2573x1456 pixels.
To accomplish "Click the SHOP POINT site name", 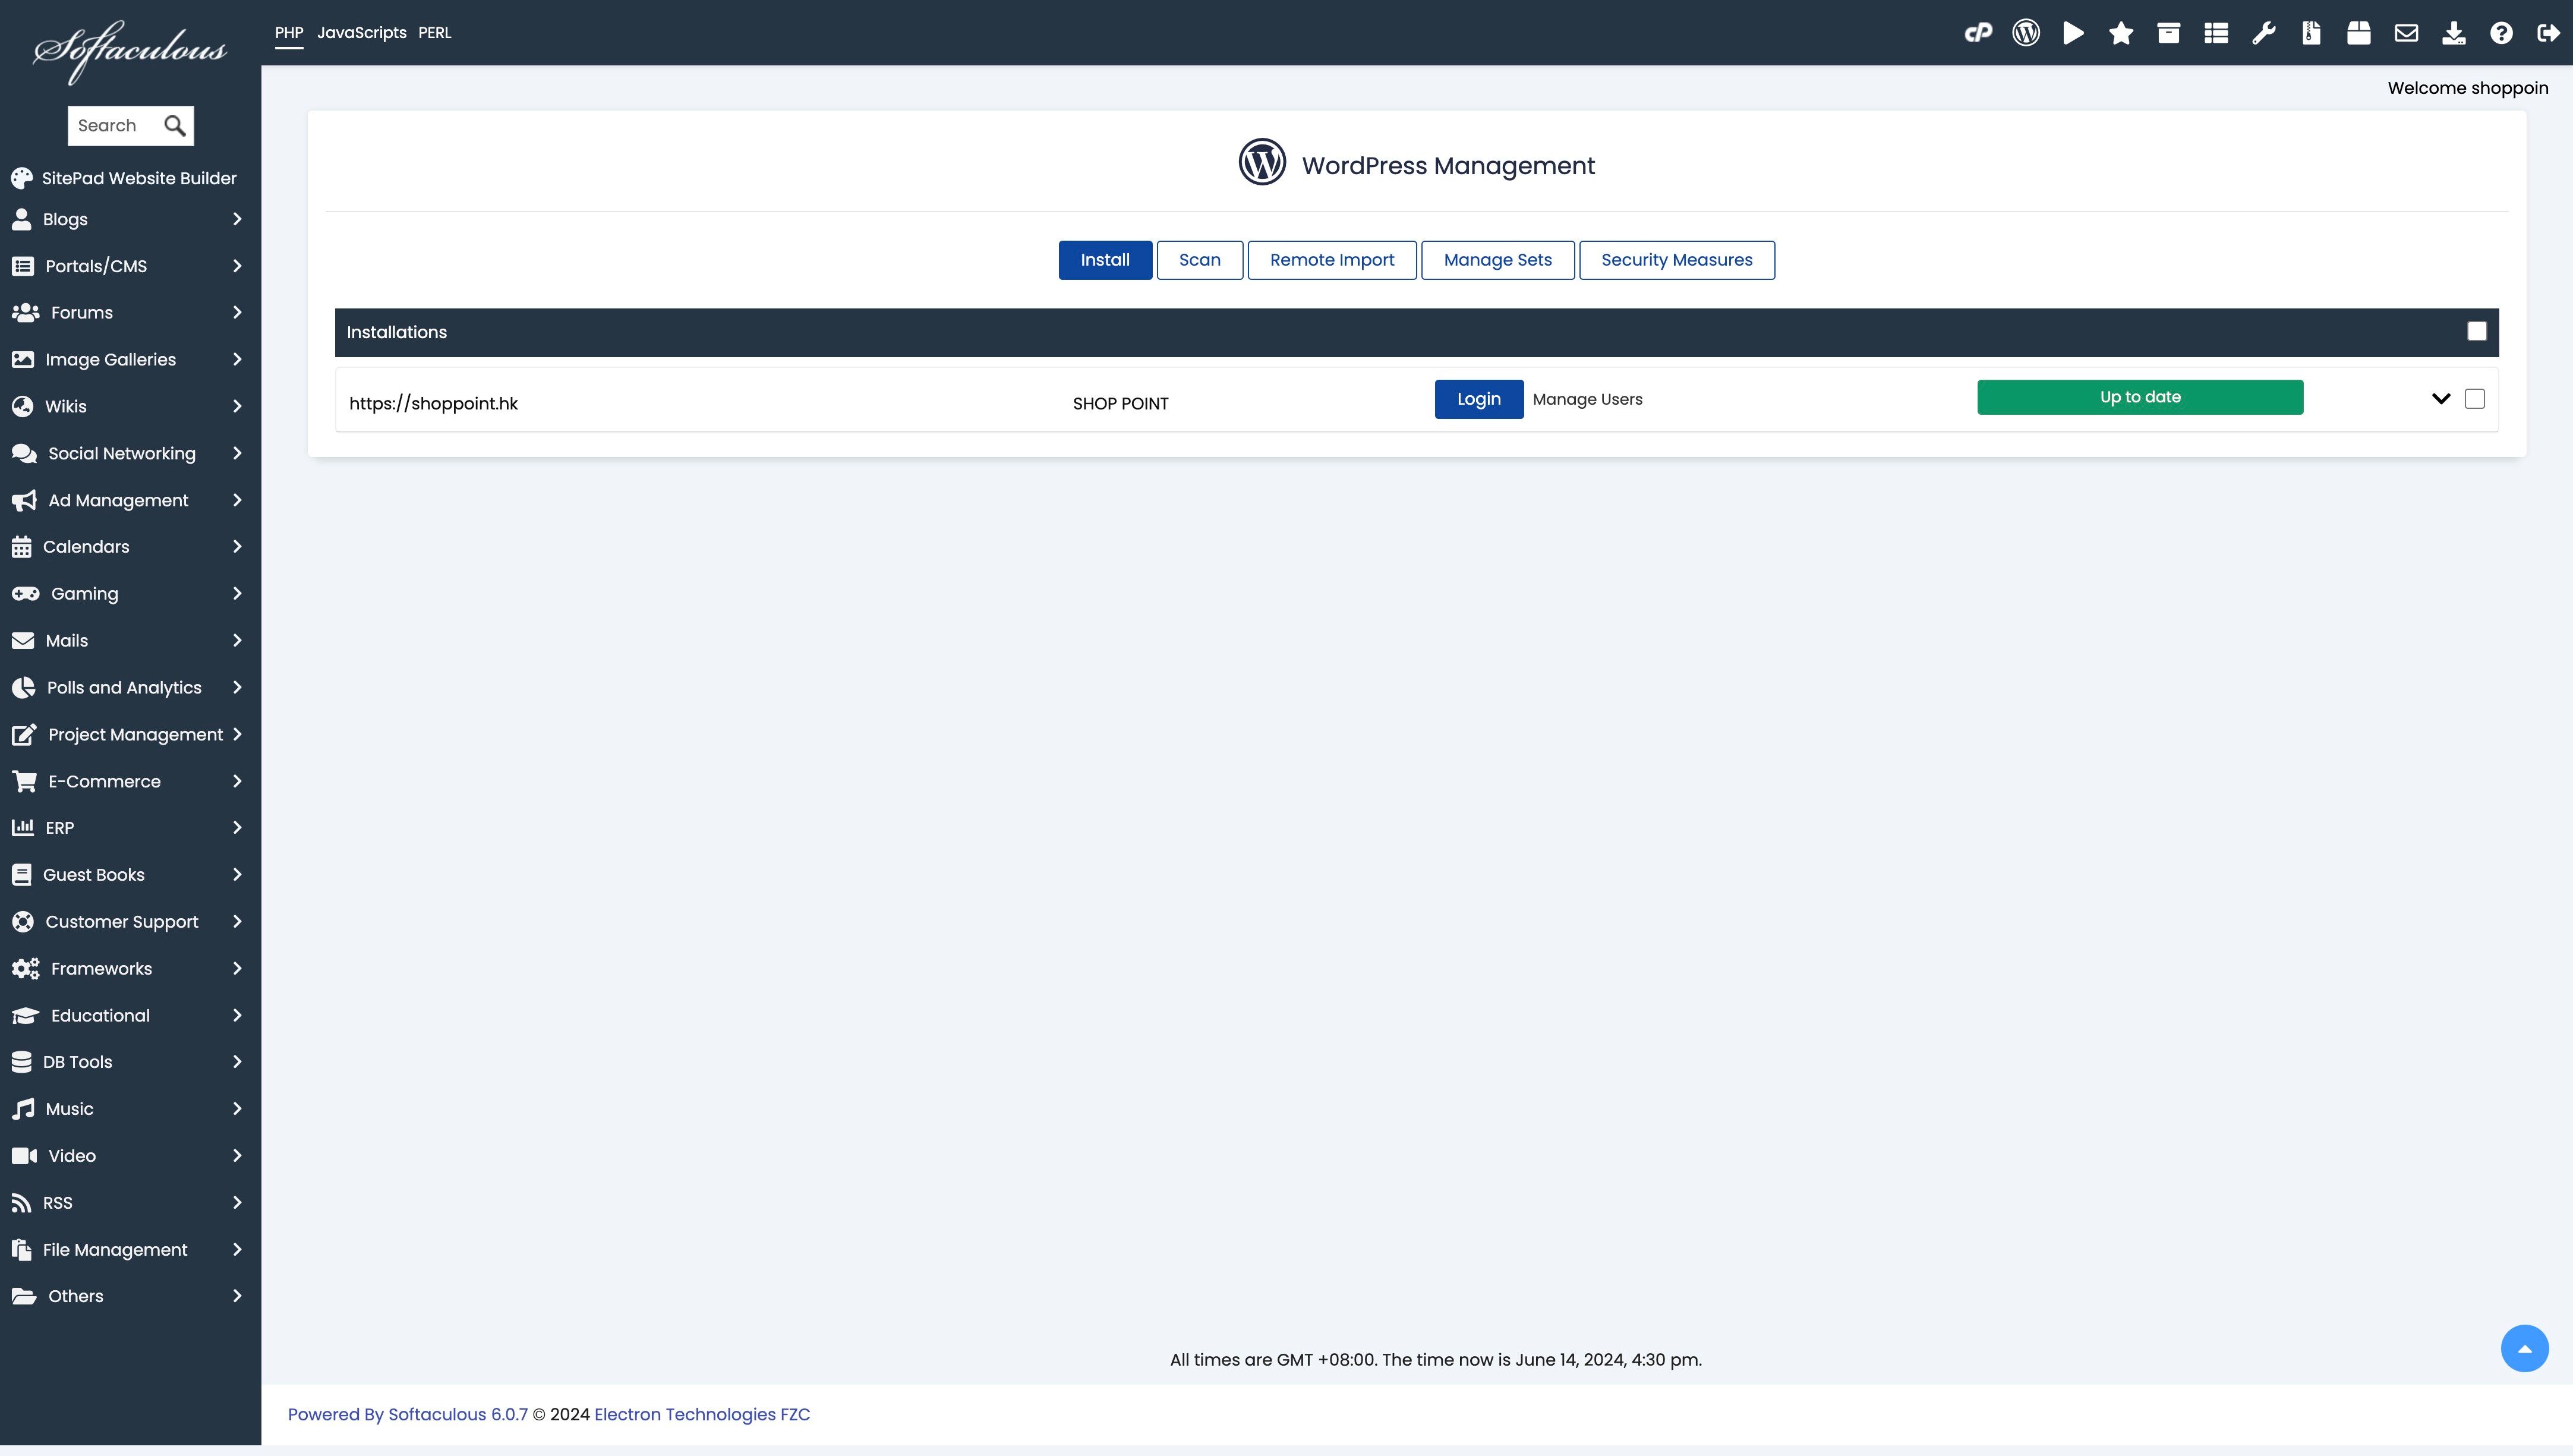I will click(1120, 404).
